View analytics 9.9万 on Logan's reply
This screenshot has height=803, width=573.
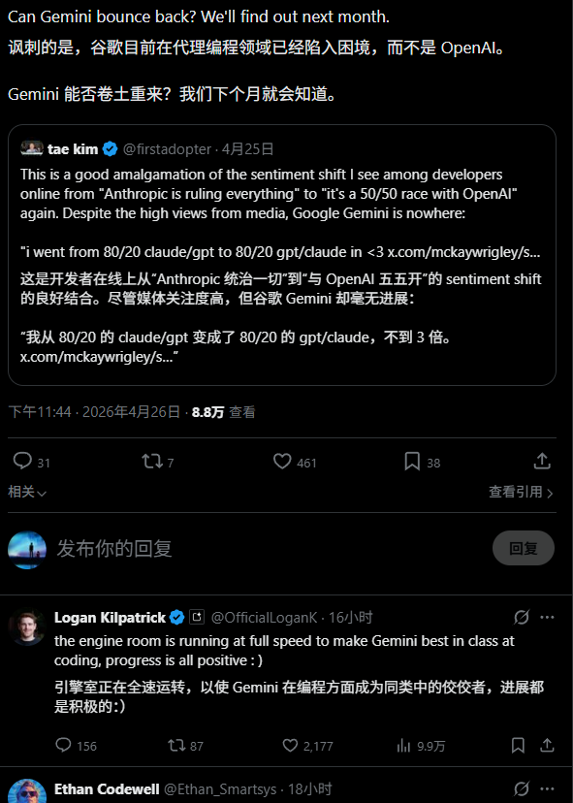pyautogui.click(x=403, y=746)
